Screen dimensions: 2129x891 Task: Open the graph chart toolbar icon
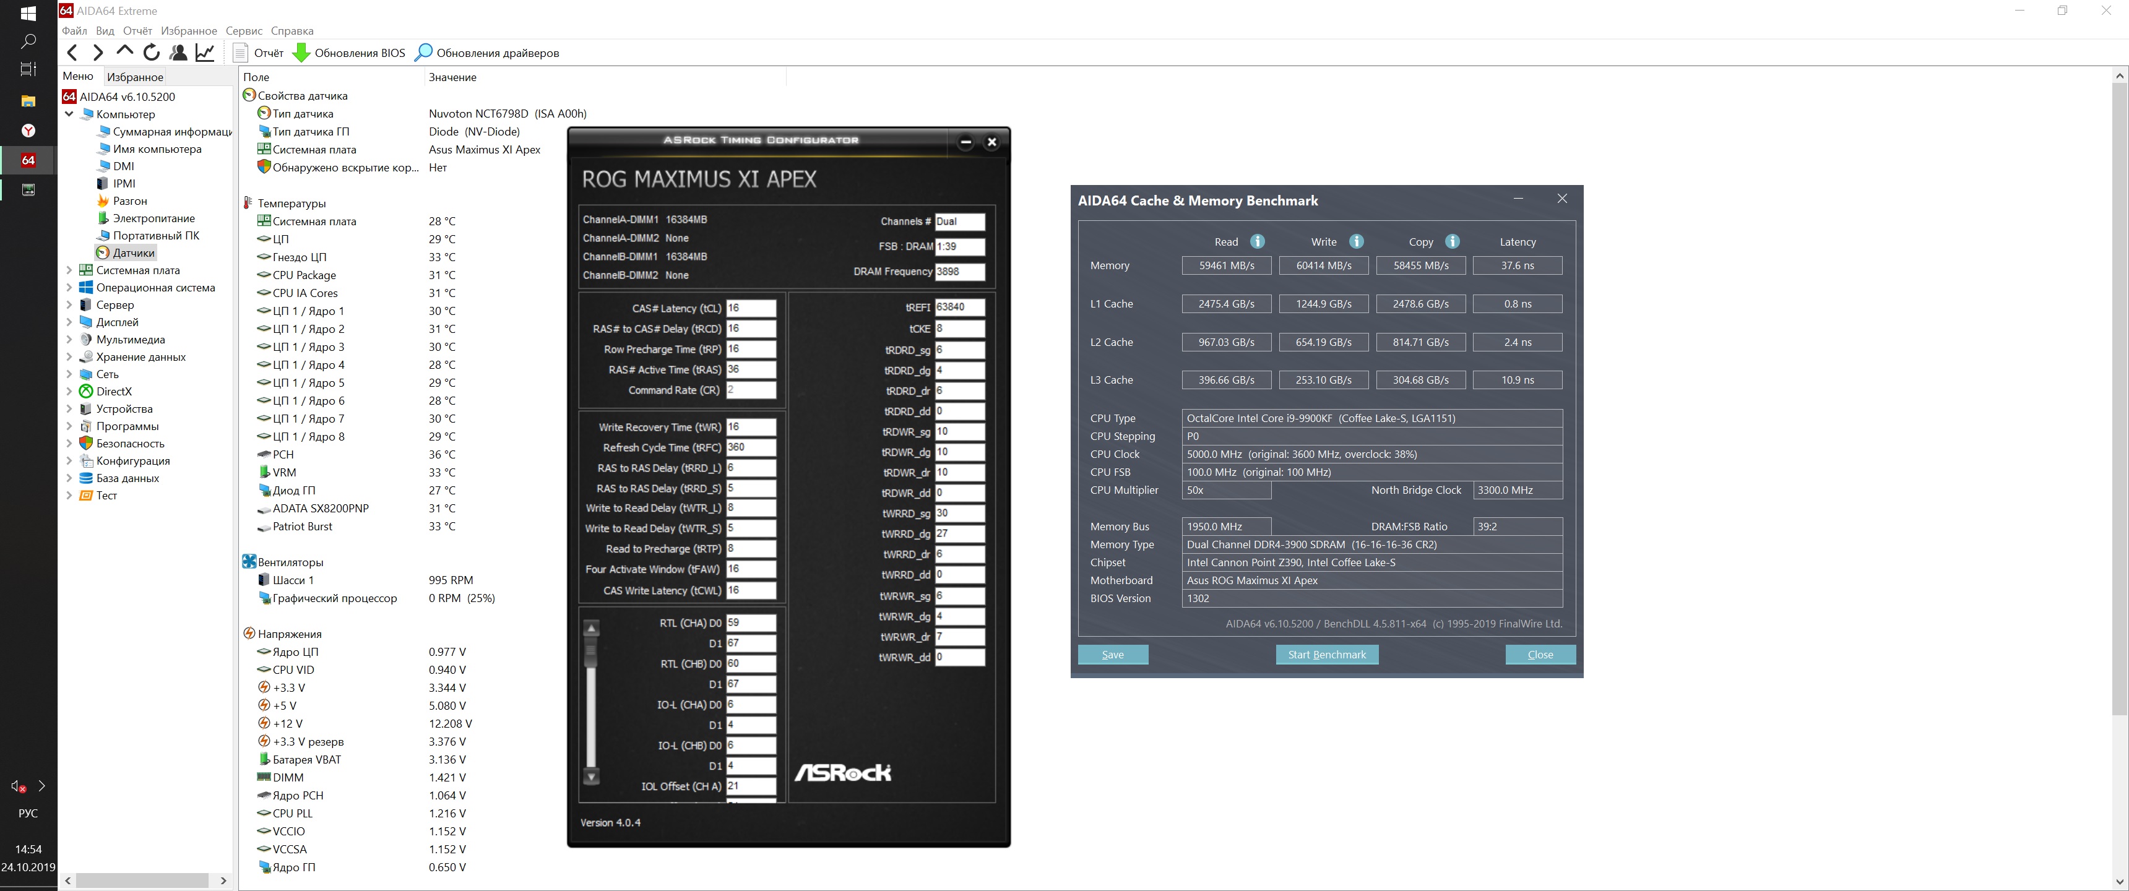(205, 53)
